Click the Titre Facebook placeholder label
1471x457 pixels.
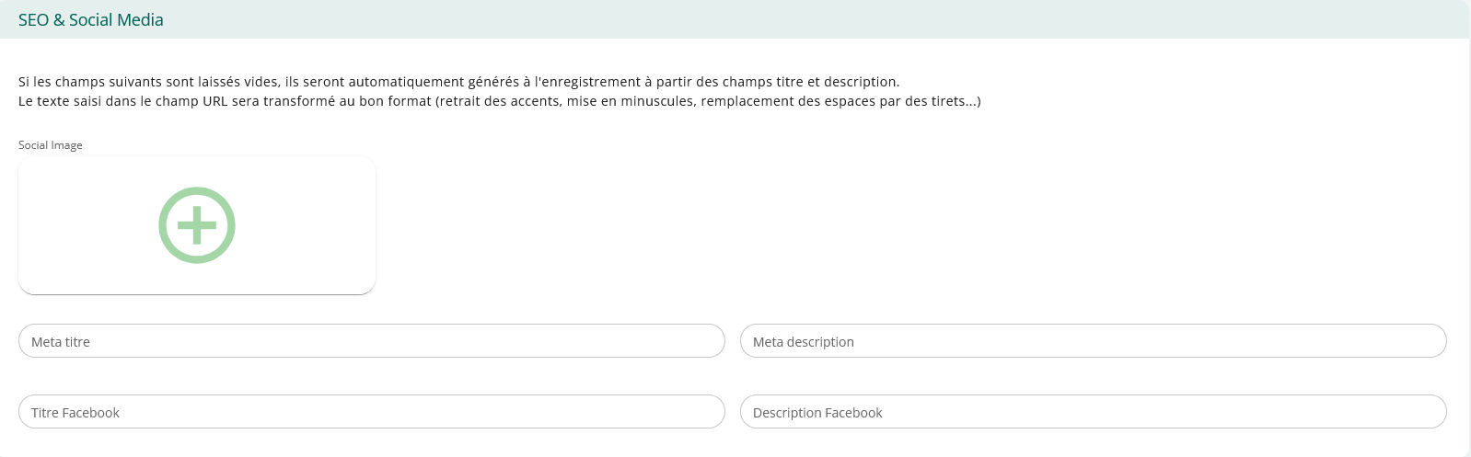(x=75, y=413)
